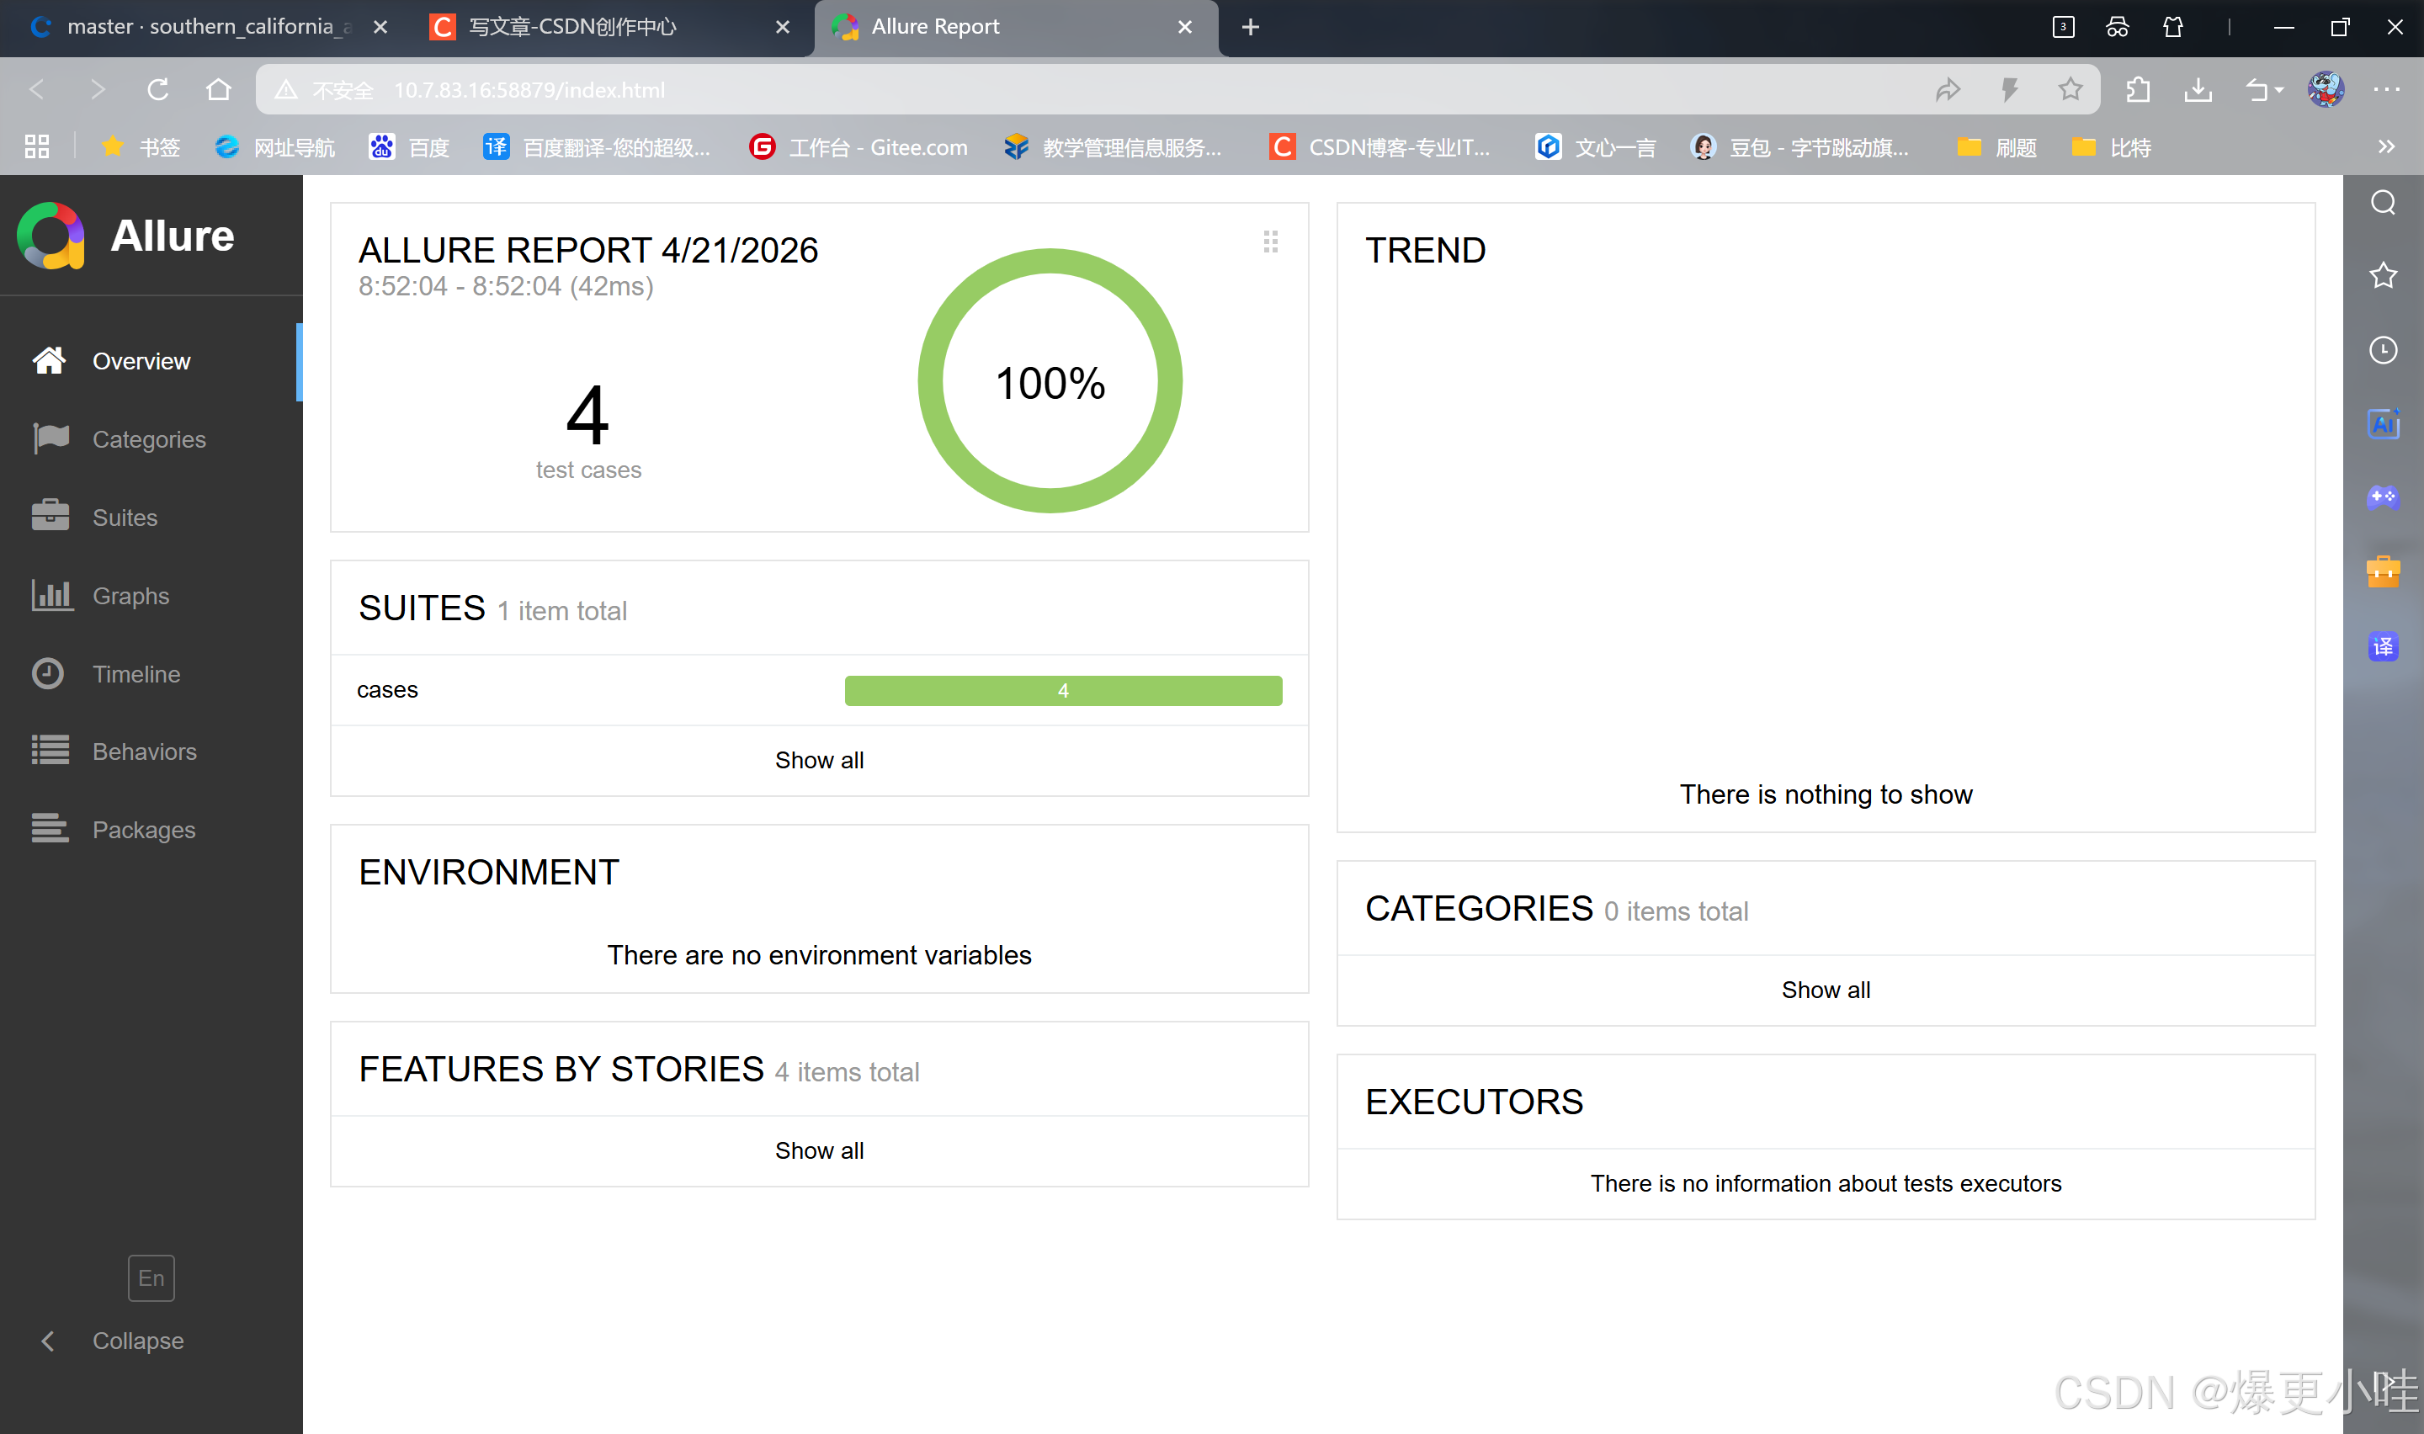Screen dimensions: 2424x1434
Task: Click Show all under Categories
Action: point(1825,990)
